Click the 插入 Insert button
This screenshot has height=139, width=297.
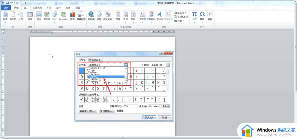tap(149, 118)
